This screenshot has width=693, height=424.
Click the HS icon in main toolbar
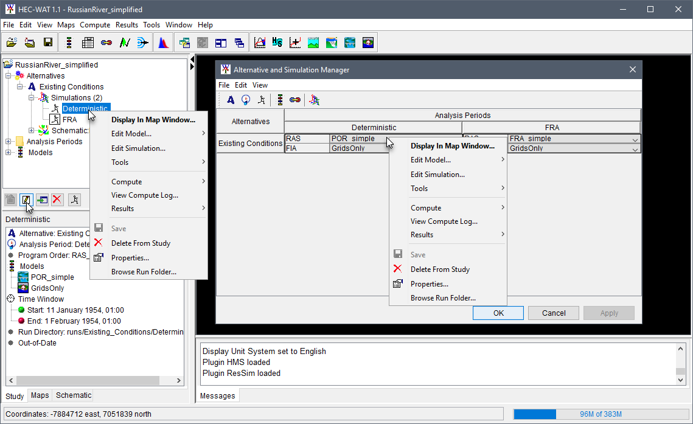click(277, 43)
